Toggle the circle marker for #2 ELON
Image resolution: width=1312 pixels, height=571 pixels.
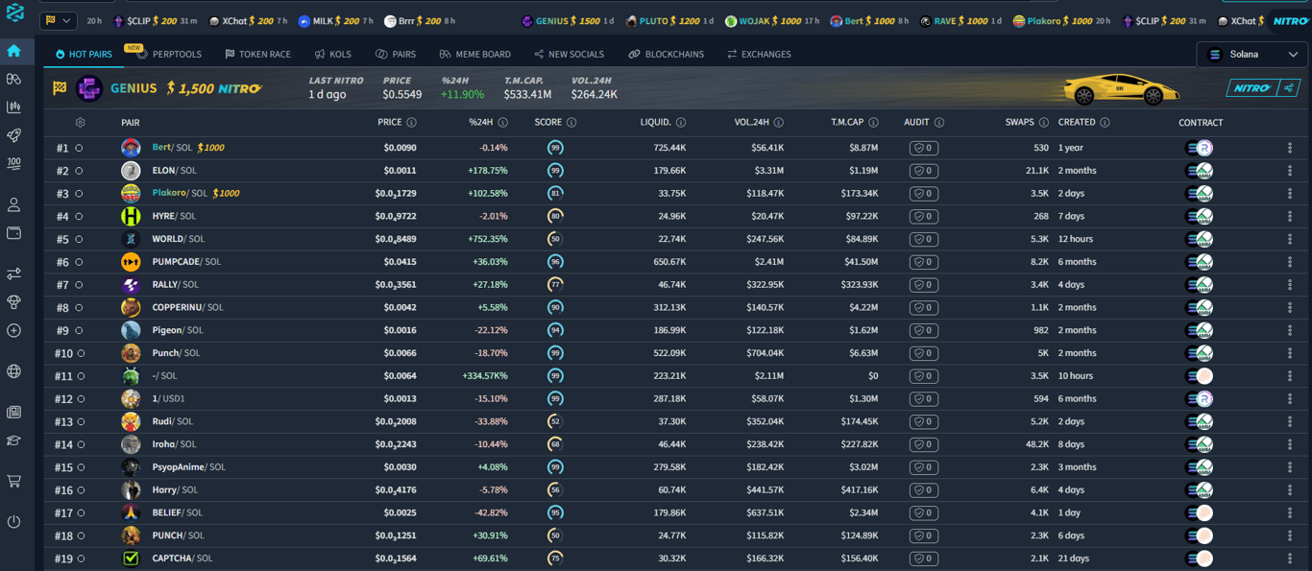(x=79, y=171)
